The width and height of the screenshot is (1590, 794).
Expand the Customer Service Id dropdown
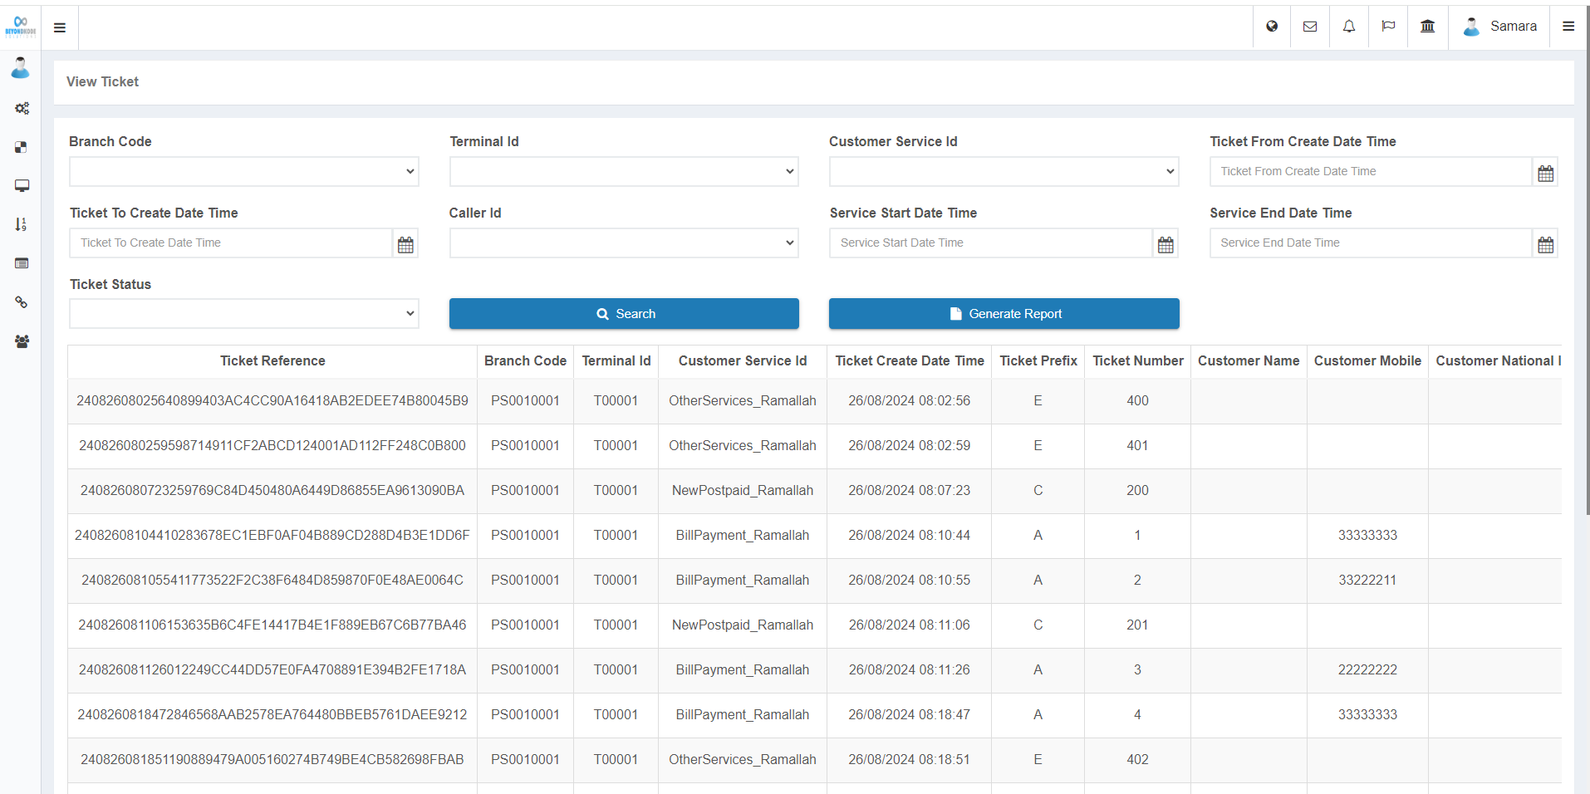pos(1004,172)
